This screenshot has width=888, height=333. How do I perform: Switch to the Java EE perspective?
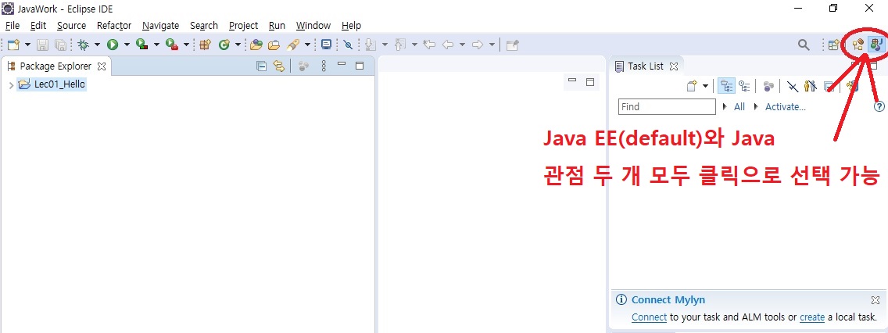click(858, 45)
